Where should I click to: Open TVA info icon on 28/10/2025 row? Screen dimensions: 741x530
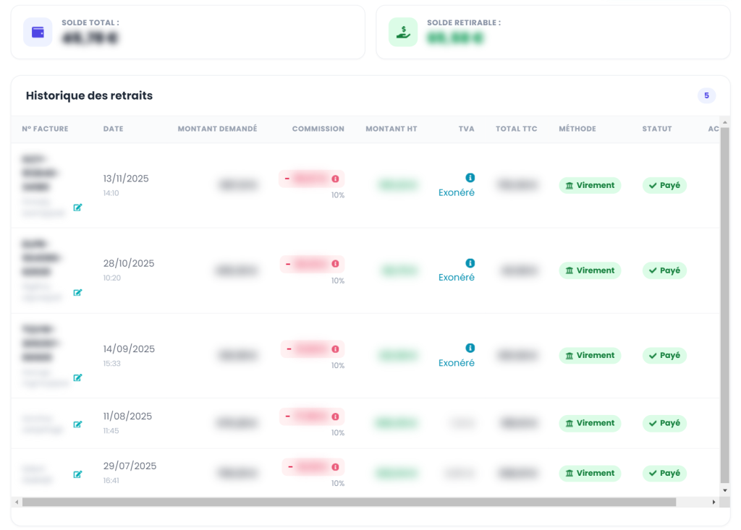(470, 263)
